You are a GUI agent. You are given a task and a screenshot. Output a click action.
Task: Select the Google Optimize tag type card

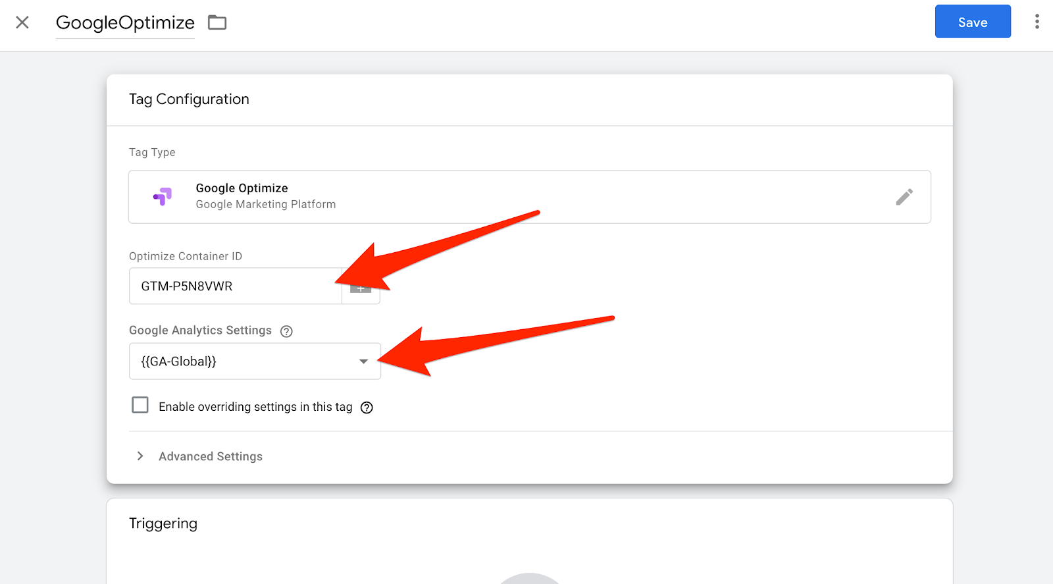tap(529, 197)
